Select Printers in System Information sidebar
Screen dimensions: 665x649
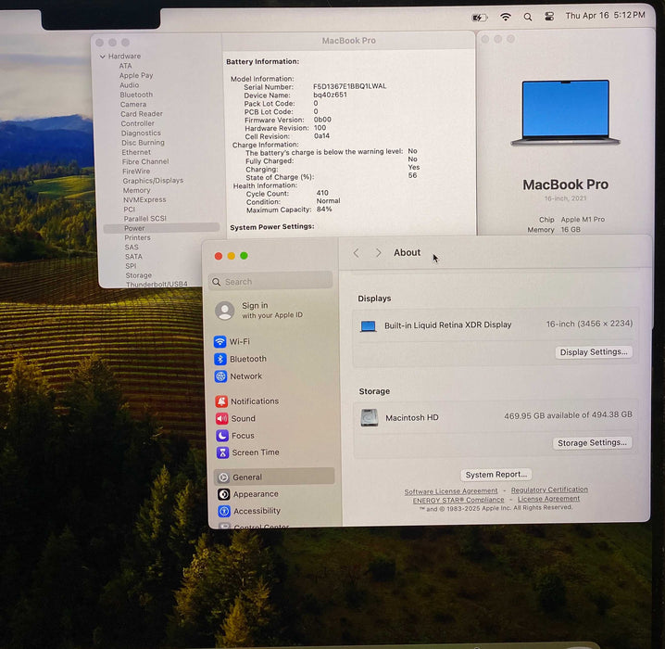click(x=137, y=237)
